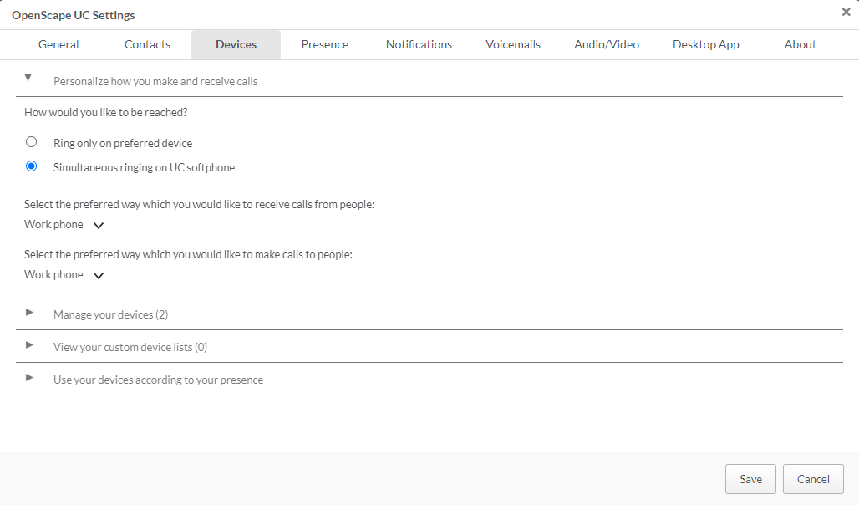Select Simultaneous ringing on UC softphone

(31, 166)
